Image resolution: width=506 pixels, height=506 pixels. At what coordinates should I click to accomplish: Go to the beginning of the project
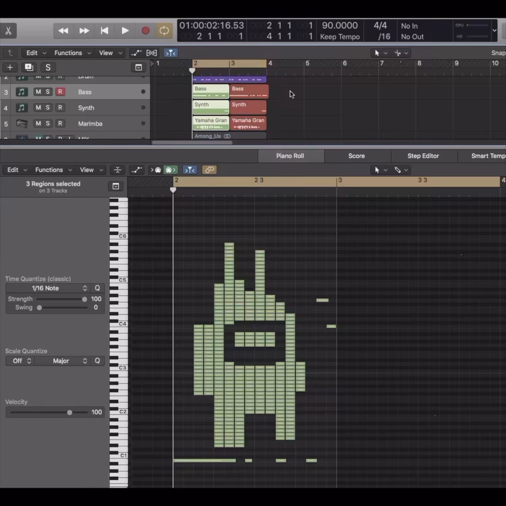point(105,31)
